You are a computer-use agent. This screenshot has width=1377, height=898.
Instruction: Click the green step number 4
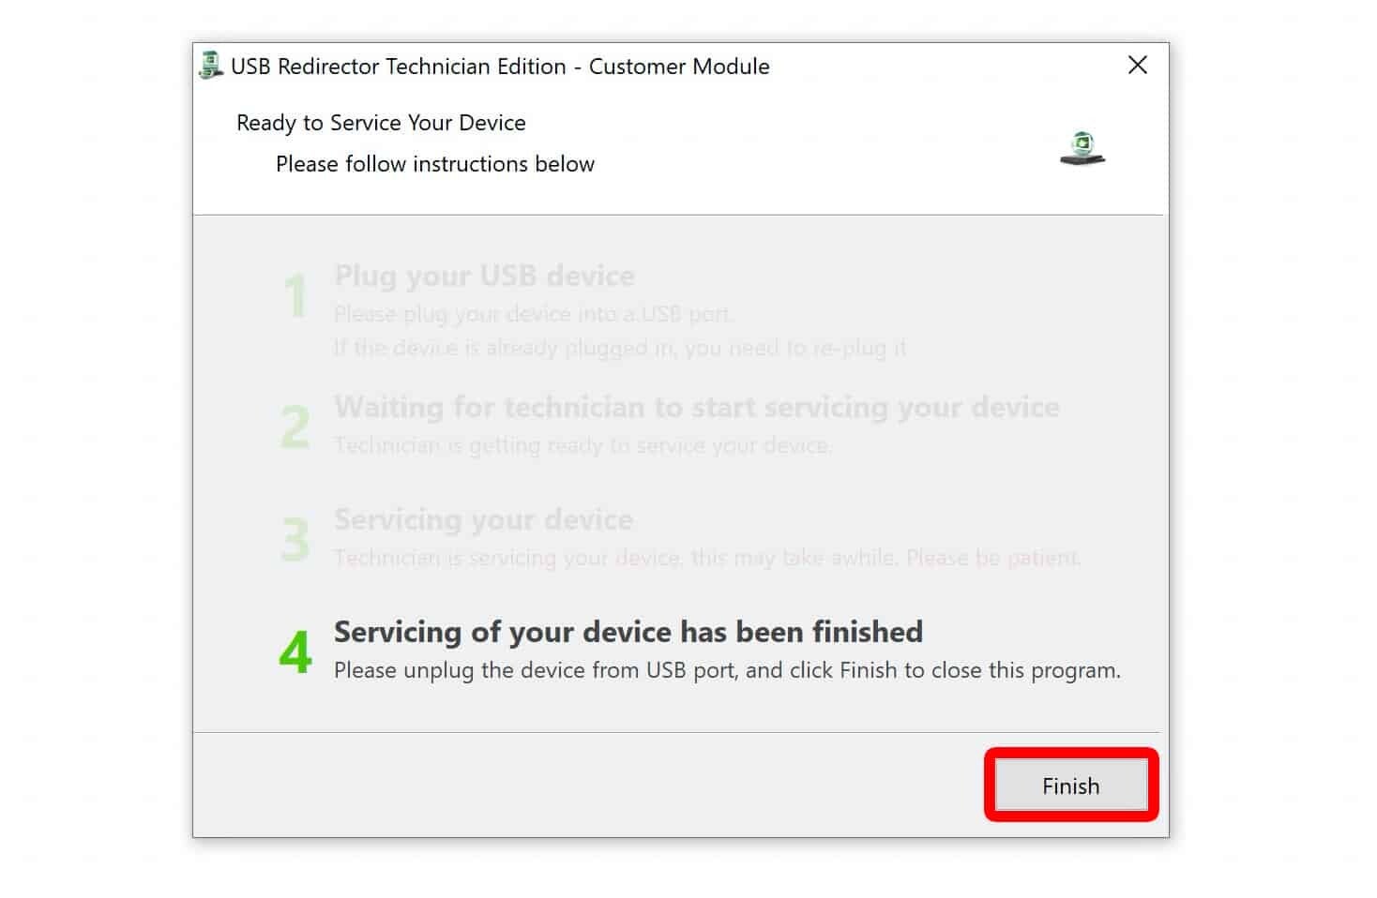pyautogui.click(x=295, y=652)
